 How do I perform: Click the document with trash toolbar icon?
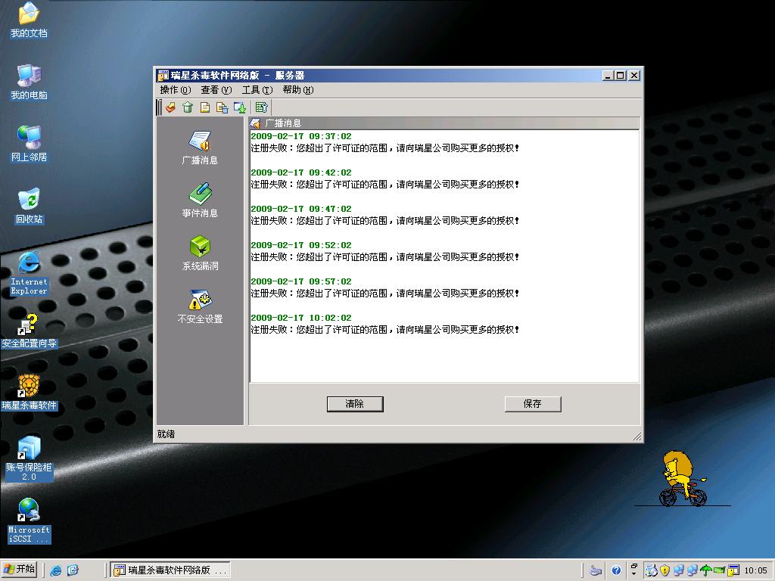click(x=223, y=107)
